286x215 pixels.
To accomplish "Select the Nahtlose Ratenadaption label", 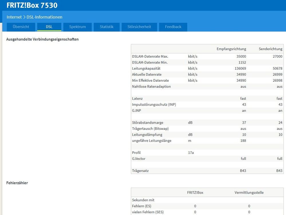I will [x=151, y=87].
